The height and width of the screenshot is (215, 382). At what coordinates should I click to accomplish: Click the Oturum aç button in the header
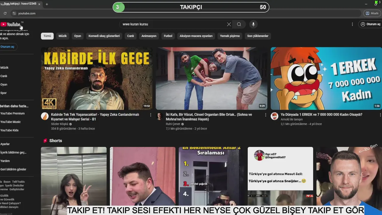370,24
